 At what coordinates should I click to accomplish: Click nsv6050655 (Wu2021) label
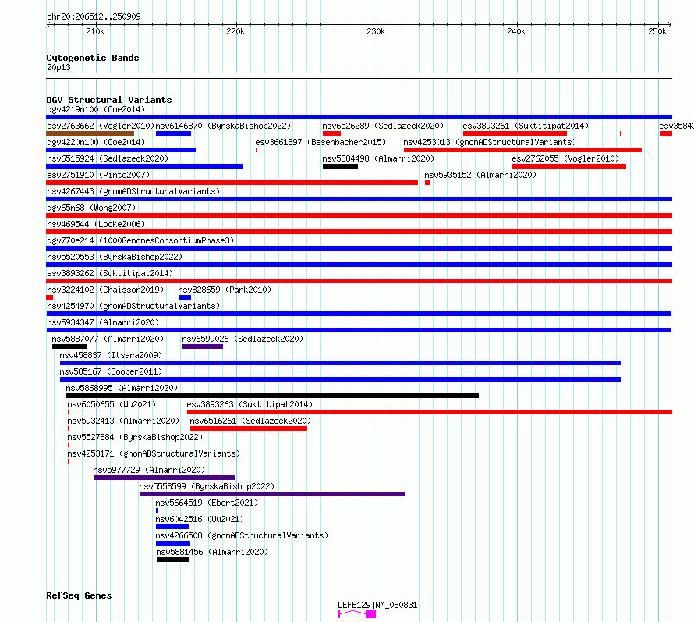point(112,404)
